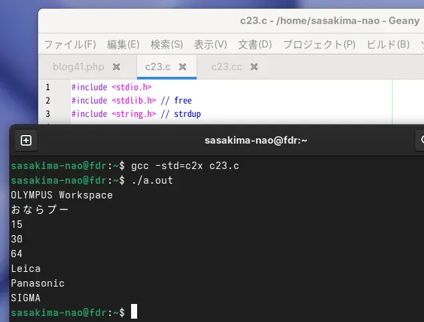Screen dimensions: 424x322
Task: Open the プロジェクト(P) menu
Action: [320, 44]
